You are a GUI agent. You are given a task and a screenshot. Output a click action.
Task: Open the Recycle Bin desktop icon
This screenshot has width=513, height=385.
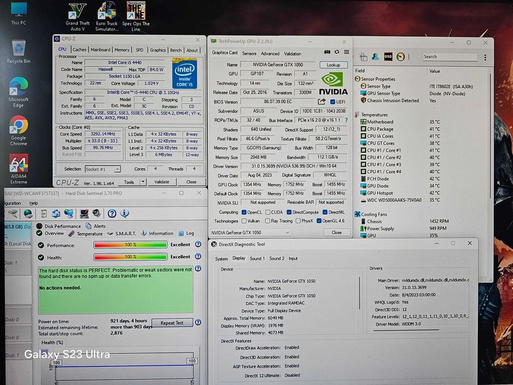point(18,51)
